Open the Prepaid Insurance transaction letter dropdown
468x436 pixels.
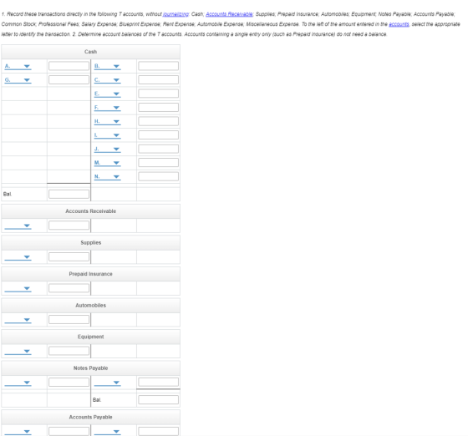tap(18, 288)
